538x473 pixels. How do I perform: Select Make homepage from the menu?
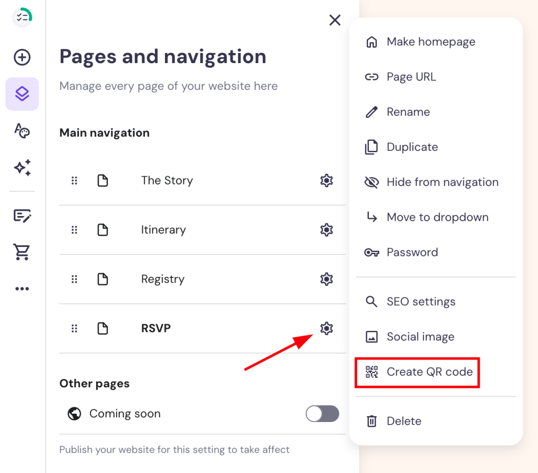tap(430, 42)
